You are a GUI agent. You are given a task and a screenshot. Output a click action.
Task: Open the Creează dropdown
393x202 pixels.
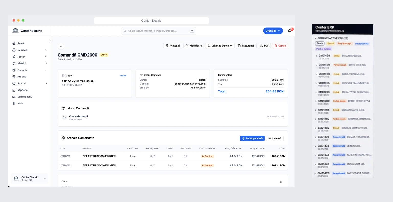click(x=273, y=31)
